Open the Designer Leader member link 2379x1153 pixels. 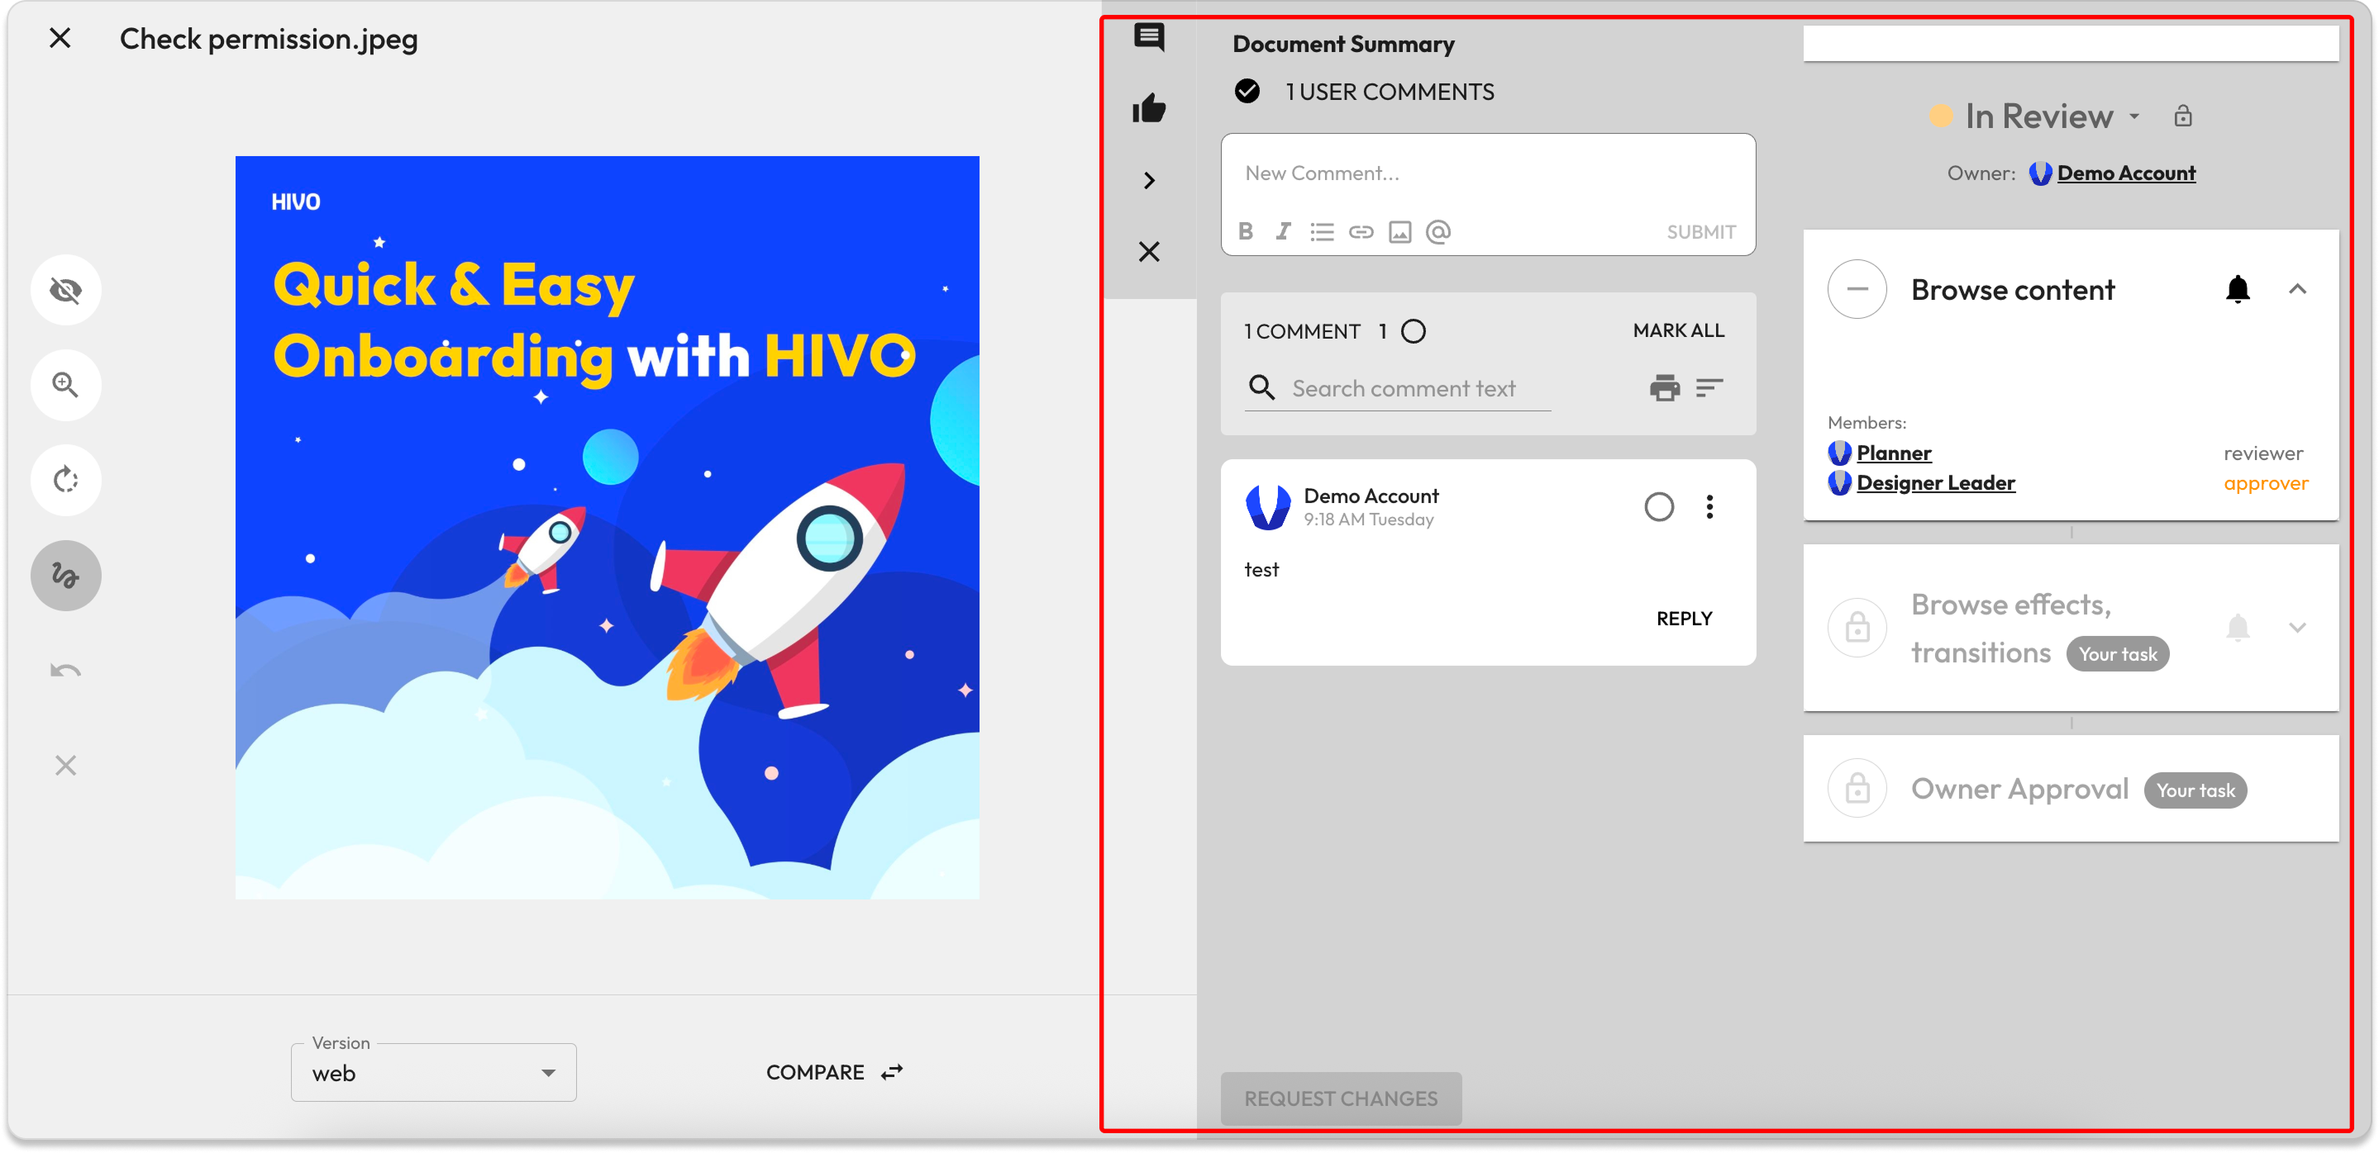(x=1935, y=483)
